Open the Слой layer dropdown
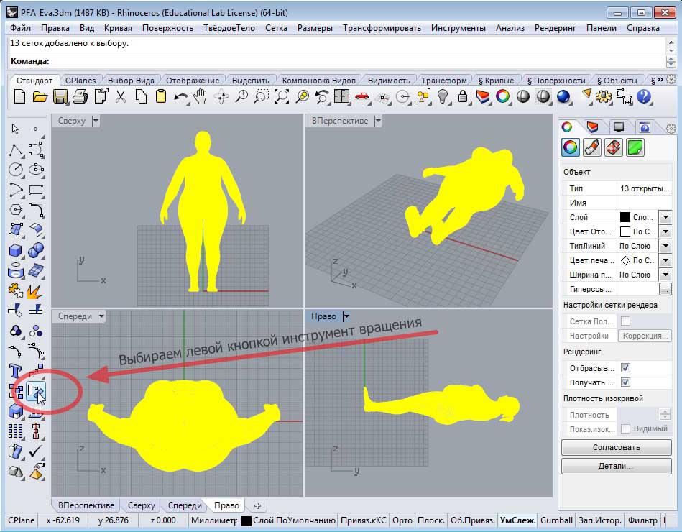This screenshot has height=532, width=682. (x=665, y=217)
